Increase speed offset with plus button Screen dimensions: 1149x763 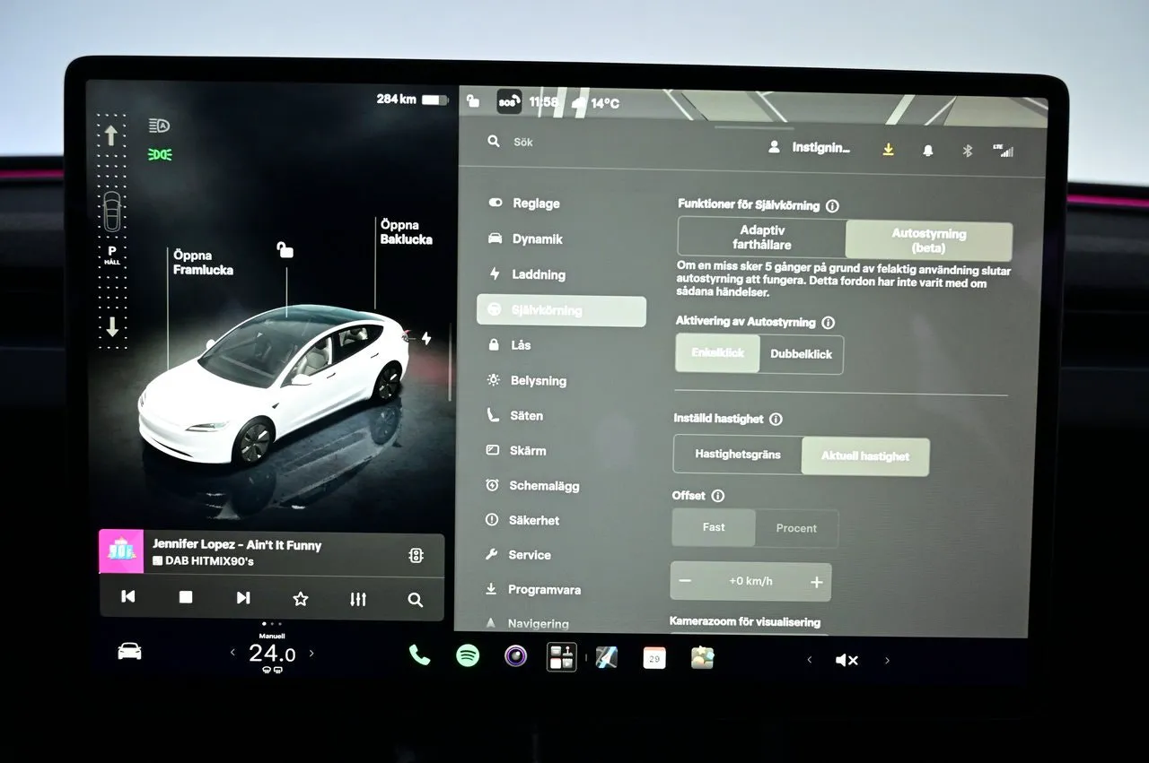(x=816, y=583)
